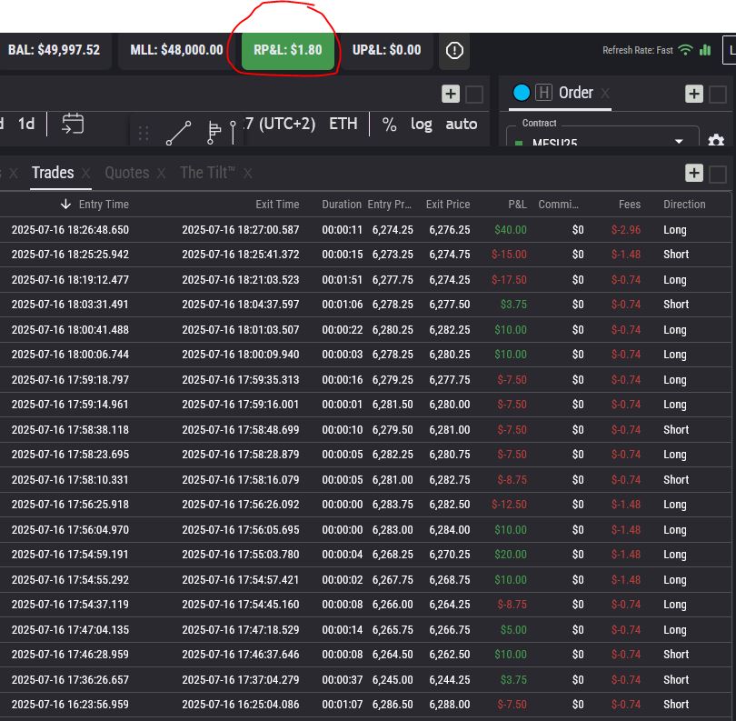Toggle percent scale on chart
Screen dimensions: 736x721
pyautogui.click(x=389, y=125)
